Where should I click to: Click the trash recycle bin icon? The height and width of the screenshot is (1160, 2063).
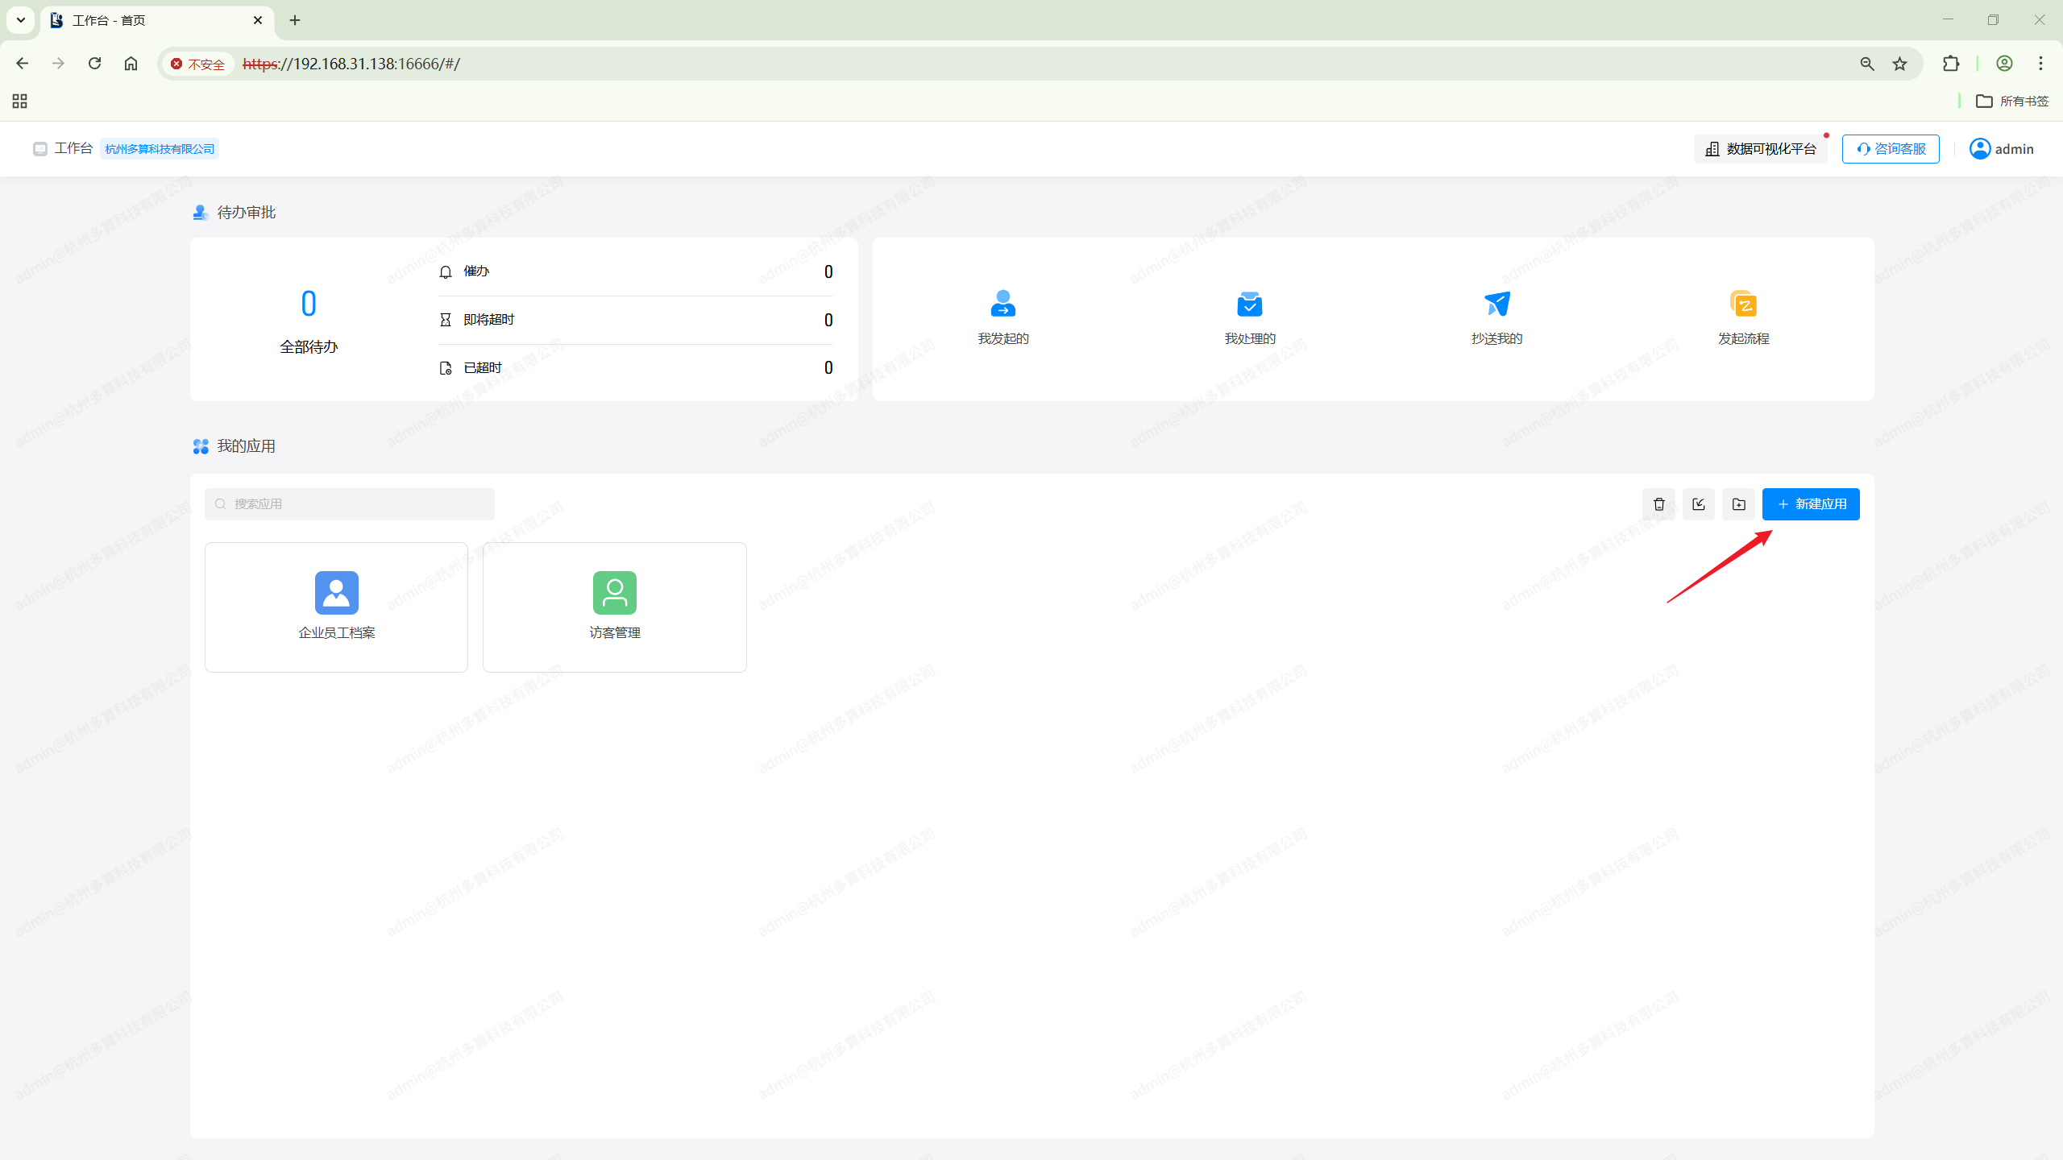(1658, 504)
